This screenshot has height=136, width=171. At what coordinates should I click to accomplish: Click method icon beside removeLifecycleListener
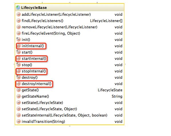pyautogui.click(x=19, y=27)
